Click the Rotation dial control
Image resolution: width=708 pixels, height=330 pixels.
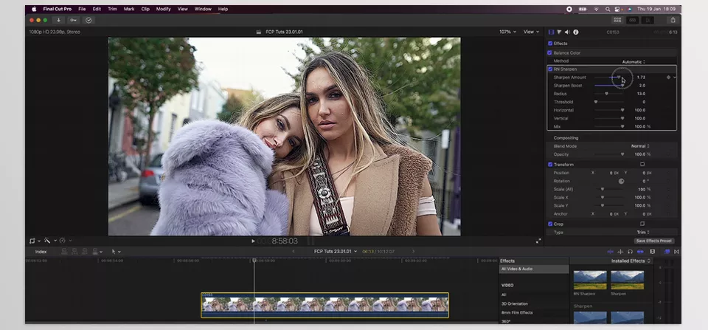tap(621, 181)
